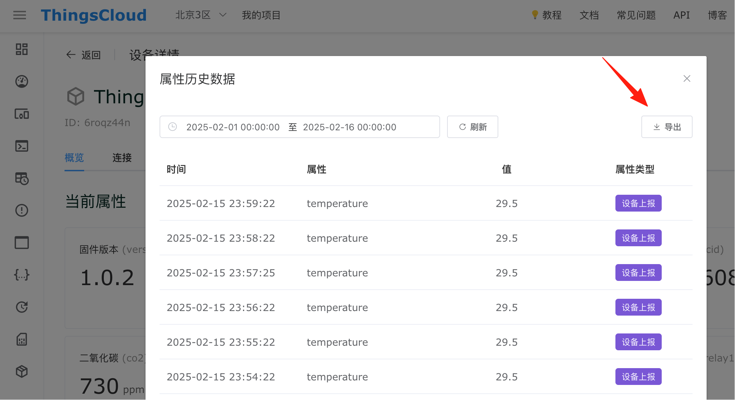
Task: Click value 29.5 in 23:55:22 row
Action: point(507,342)
